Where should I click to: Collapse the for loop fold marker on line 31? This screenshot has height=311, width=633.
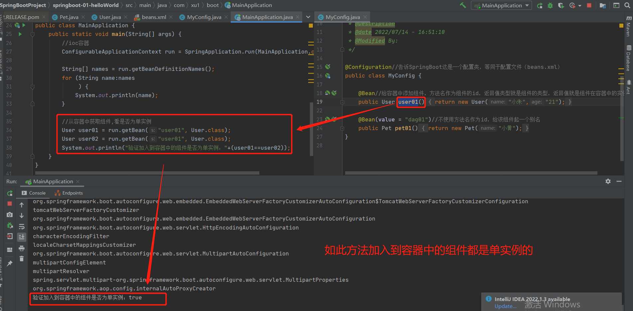[x=33, y=87]
